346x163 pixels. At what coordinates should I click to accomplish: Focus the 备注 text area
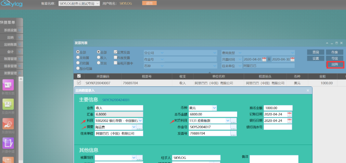274,159
